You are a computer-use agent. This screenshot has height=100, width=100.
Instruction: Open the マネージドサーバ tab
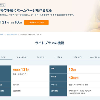coord(95,57)
